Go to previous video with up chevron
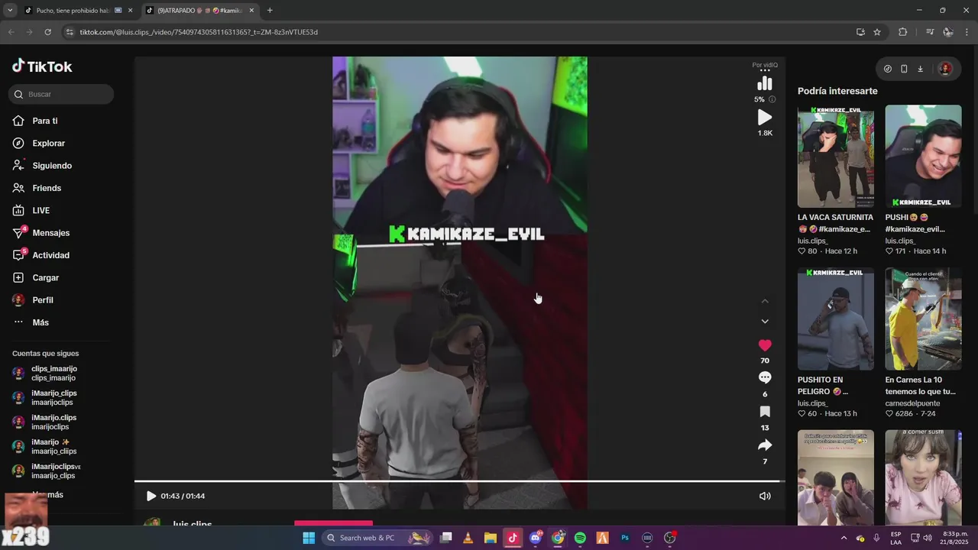This screenshot has width=978, height=550. (x=765, y=301)
